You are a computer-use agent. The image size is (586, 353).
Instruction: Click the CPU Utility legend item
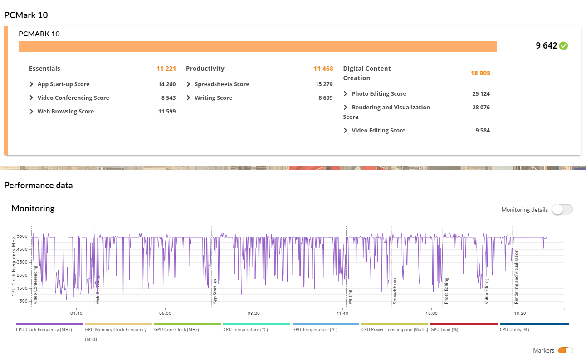533,324
